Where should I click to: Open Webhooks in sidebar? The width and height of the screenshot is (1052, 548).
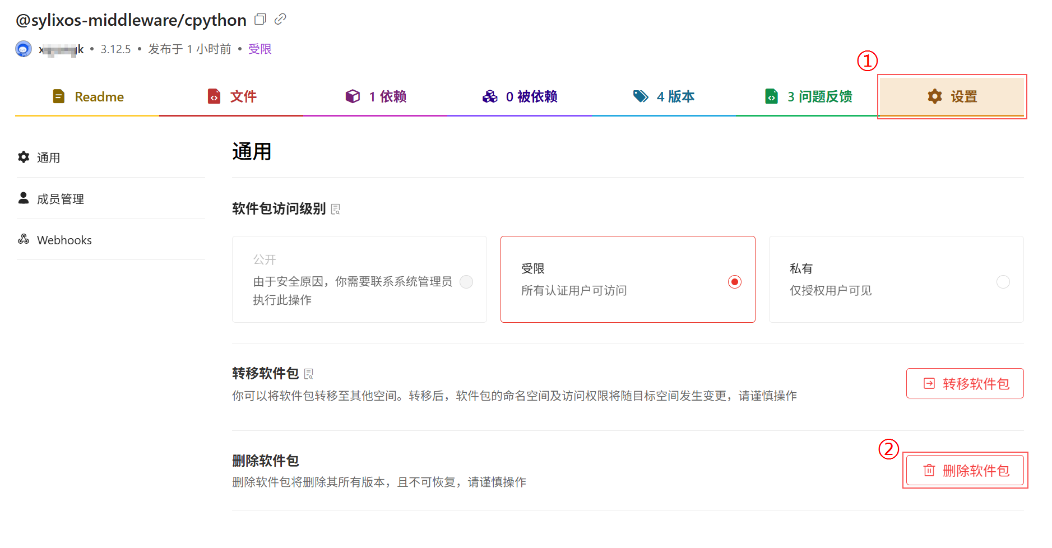click(x=64, y=240)
